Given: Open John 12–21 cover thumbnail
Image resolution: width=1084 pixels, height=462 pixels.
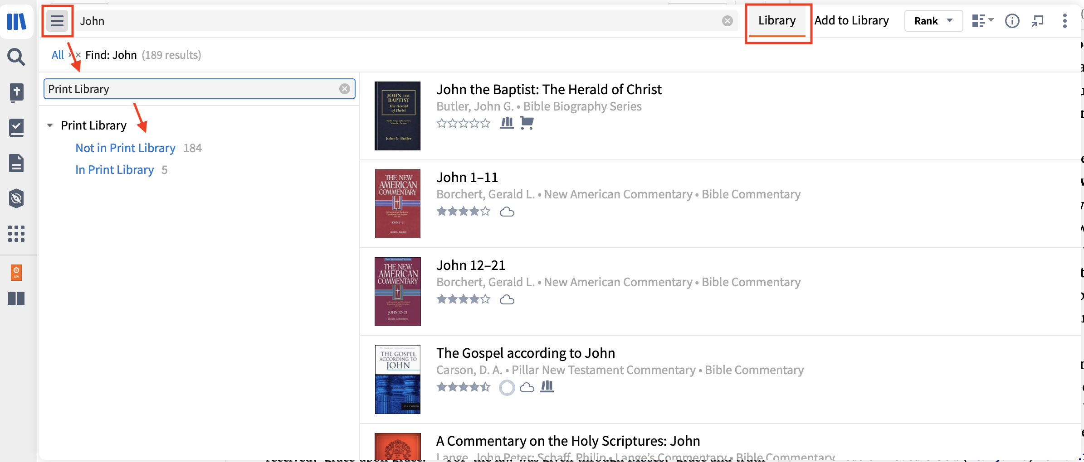Looking at the screenshot, I should tap(398, 292).
